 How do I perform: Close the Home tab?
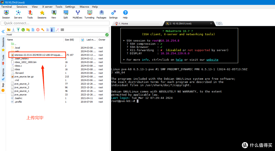(160, 23)
